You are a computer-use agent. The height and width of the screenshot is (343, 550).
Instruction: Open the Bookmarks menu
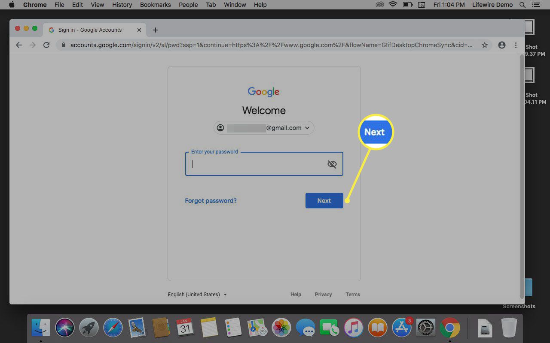pos(156,5)
